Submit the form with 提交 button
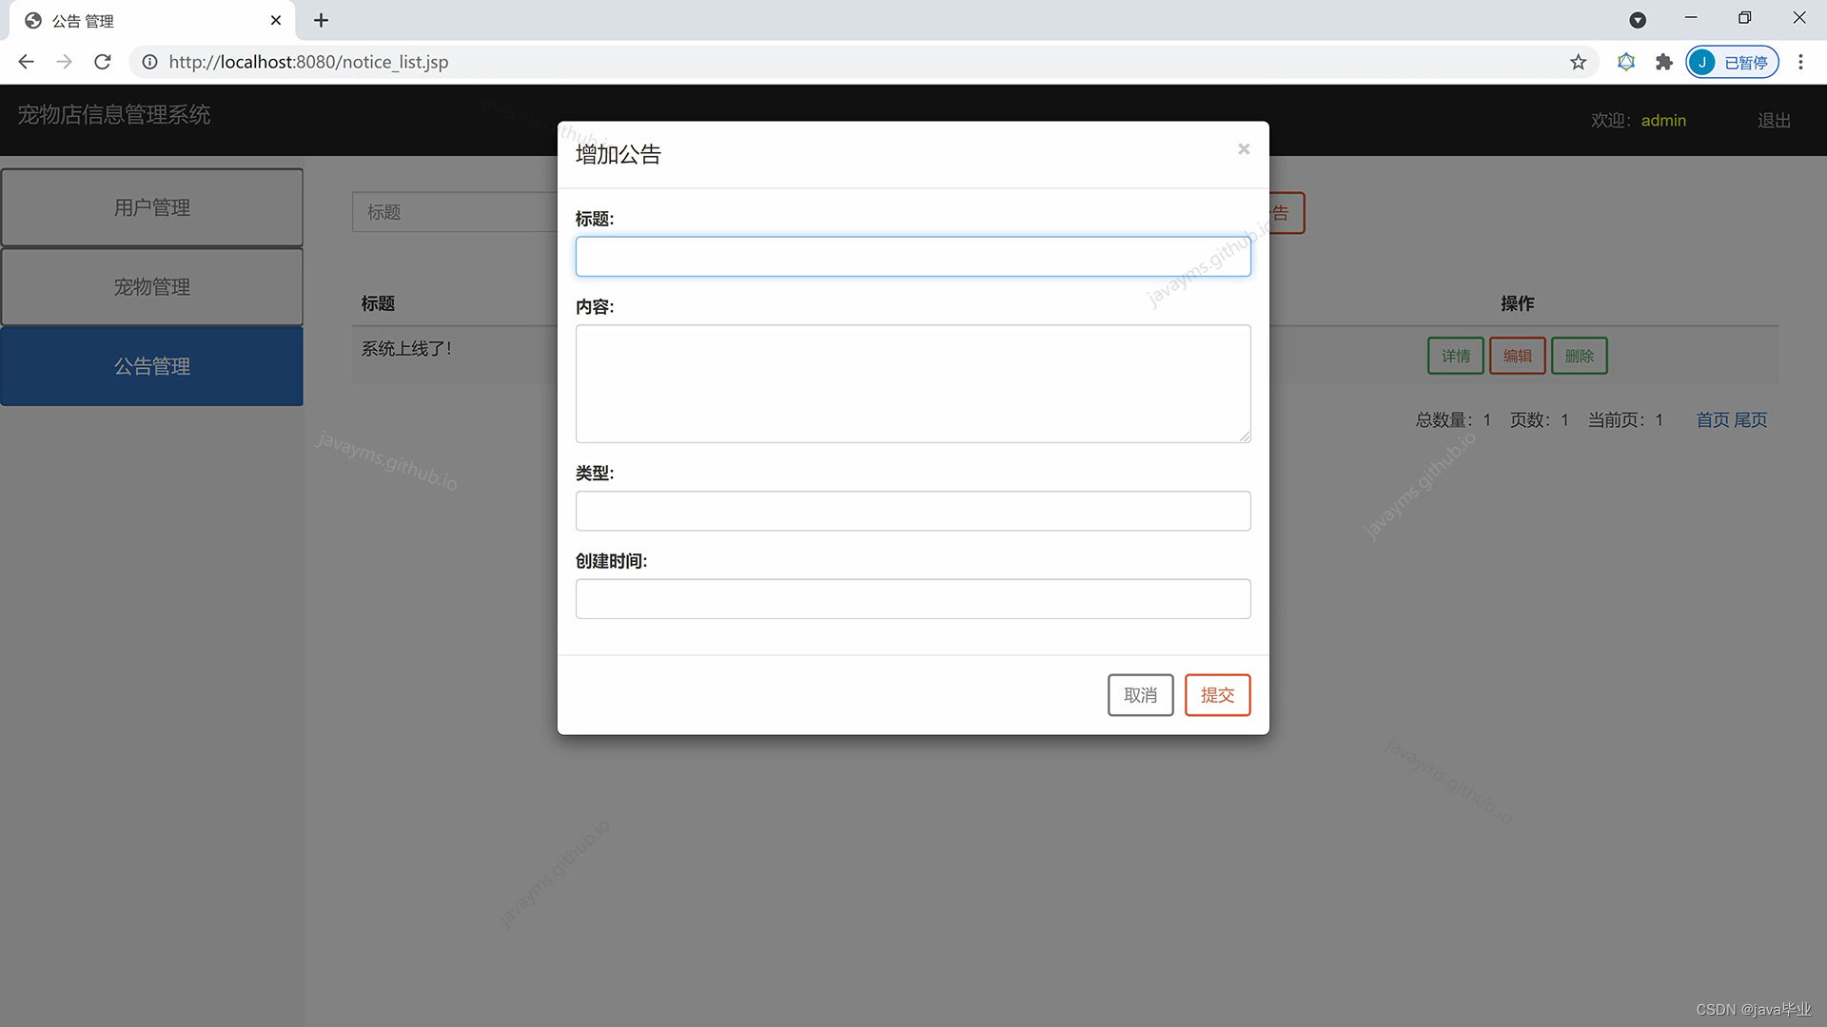 pyautogui.click(x=1217, y=695)
